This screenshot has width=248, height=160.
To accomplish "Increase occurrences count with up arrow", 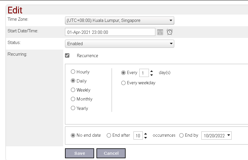I will [145, 134].
